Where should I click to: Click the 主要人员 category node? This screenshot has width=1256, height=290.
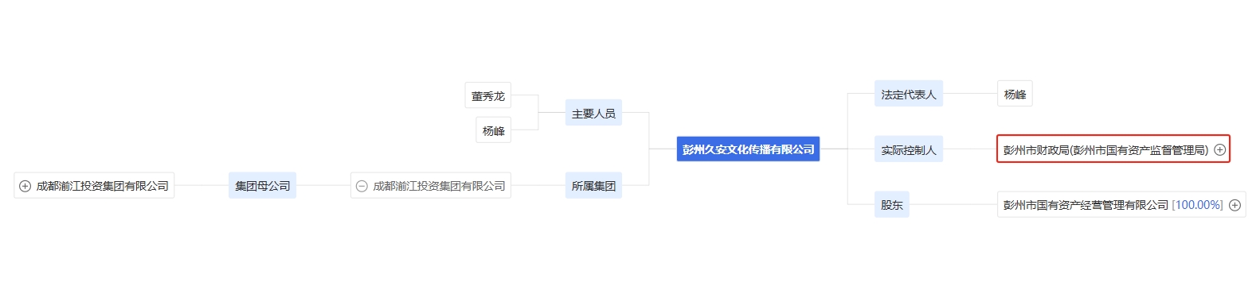tap(593, 113)
